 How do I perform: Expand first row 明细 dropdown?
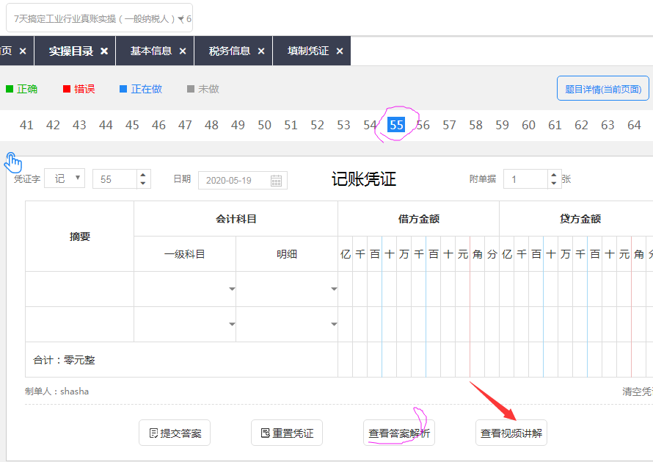tap(334, 289)
